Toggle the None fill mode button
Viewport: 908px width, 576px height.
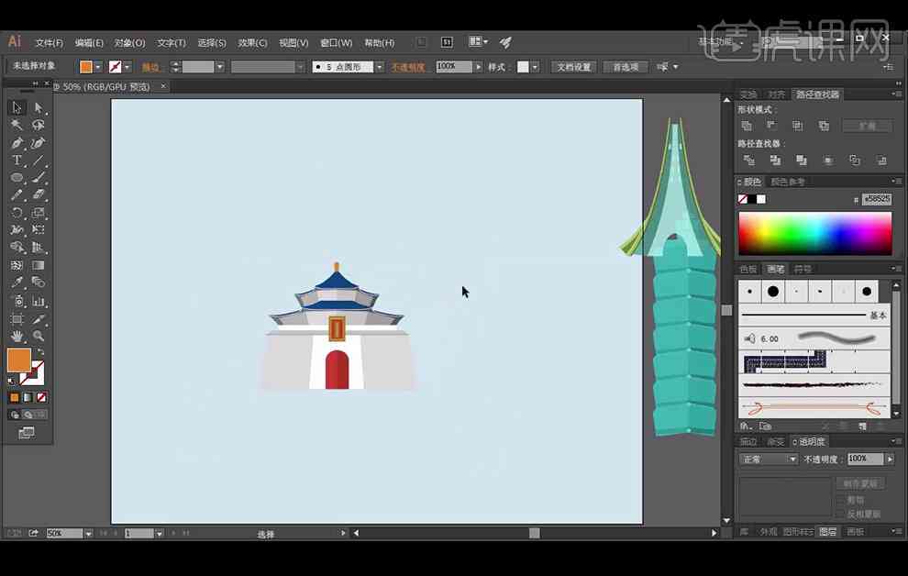click(x=41, y=398)
